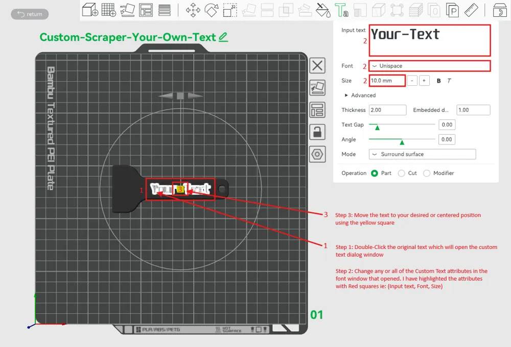Image resolution: width=511 pixels, height=347 pixels.
Task: Toggle italic text style
Action: pos(449,81)
